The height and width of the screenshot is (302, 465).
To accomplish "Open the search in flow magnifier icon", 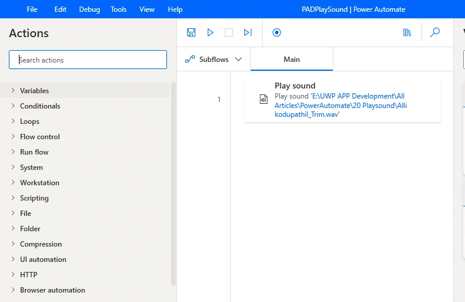I will point(435,32).
